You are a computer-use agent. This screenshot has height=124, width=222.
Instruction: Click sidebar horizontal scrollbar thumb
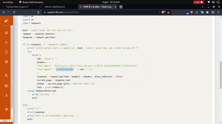pos(5,121)
